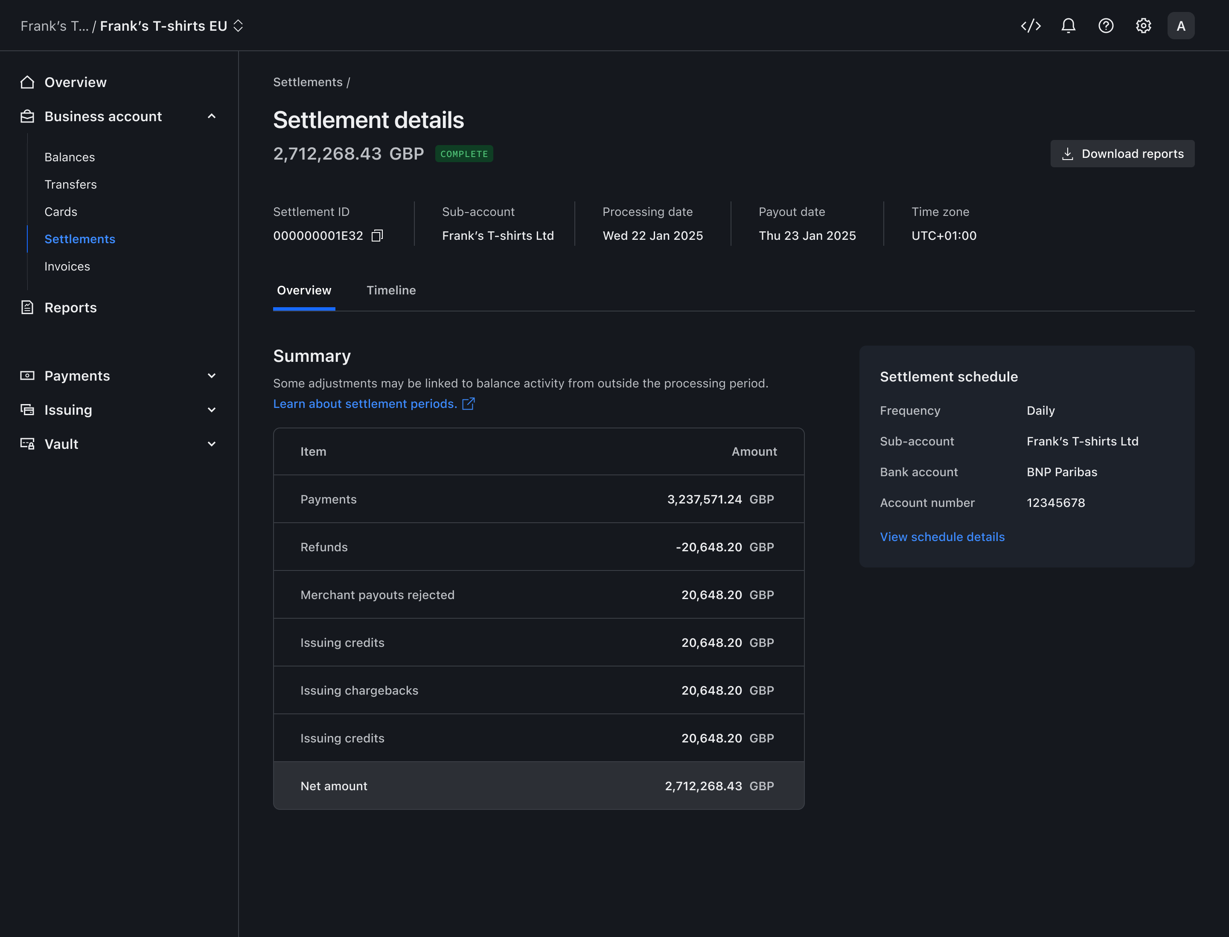Viewport: 1229px width, 937px height.
Task: Open Learn about settlement periods link
Action: (365, 403)
